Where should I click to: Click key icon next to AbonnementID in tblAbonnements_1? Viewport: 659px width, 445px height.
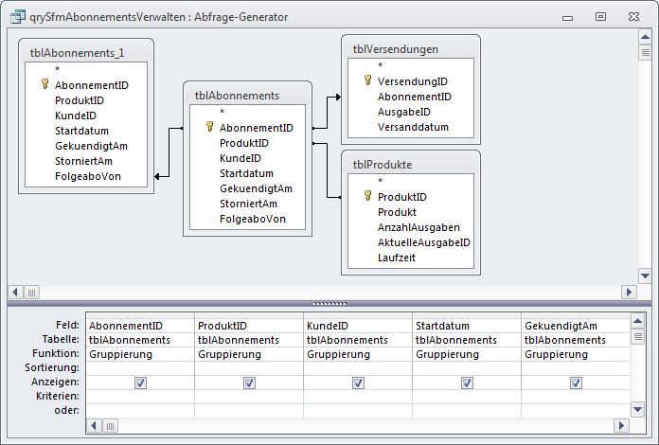(45, 85)
